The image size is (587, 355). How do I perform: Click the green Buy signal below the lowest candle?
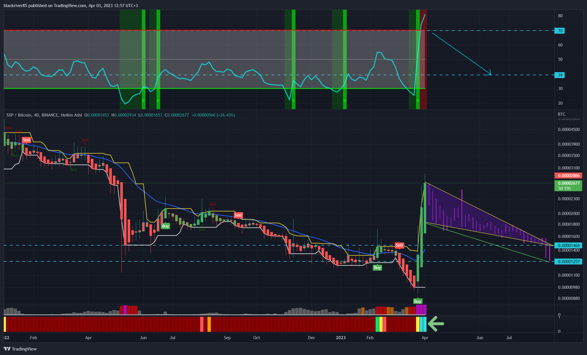(x=418, y=301)
